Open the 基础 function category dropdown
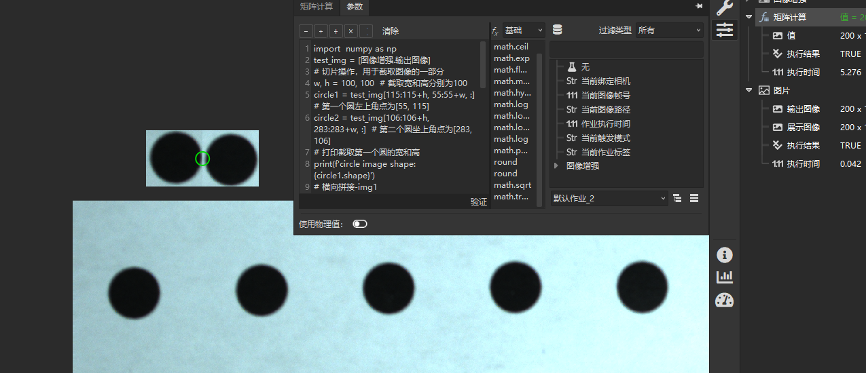 (x=524, y=31)
